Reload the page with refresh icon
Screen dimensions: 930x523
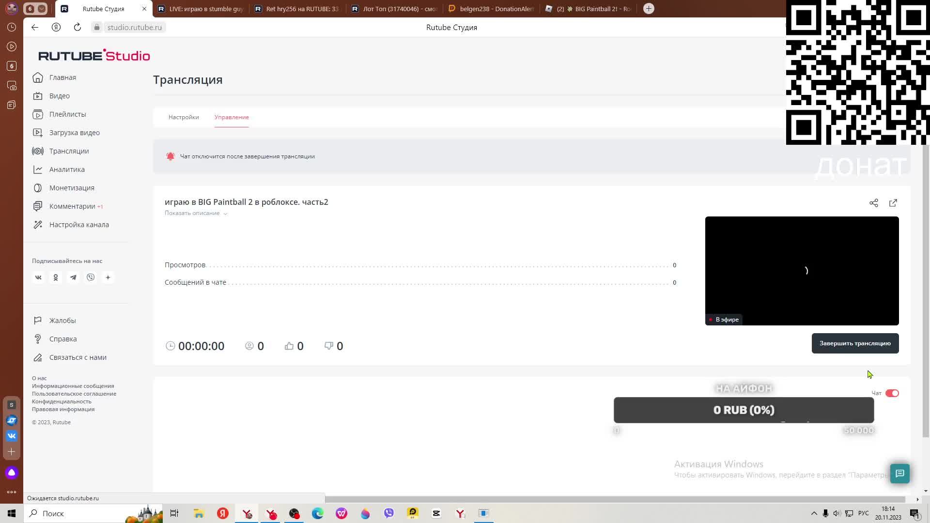77,27
